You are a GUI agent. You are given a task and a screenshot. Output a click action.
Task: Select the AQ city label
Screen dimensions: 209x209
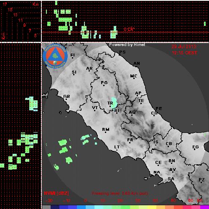coord(132,112)
